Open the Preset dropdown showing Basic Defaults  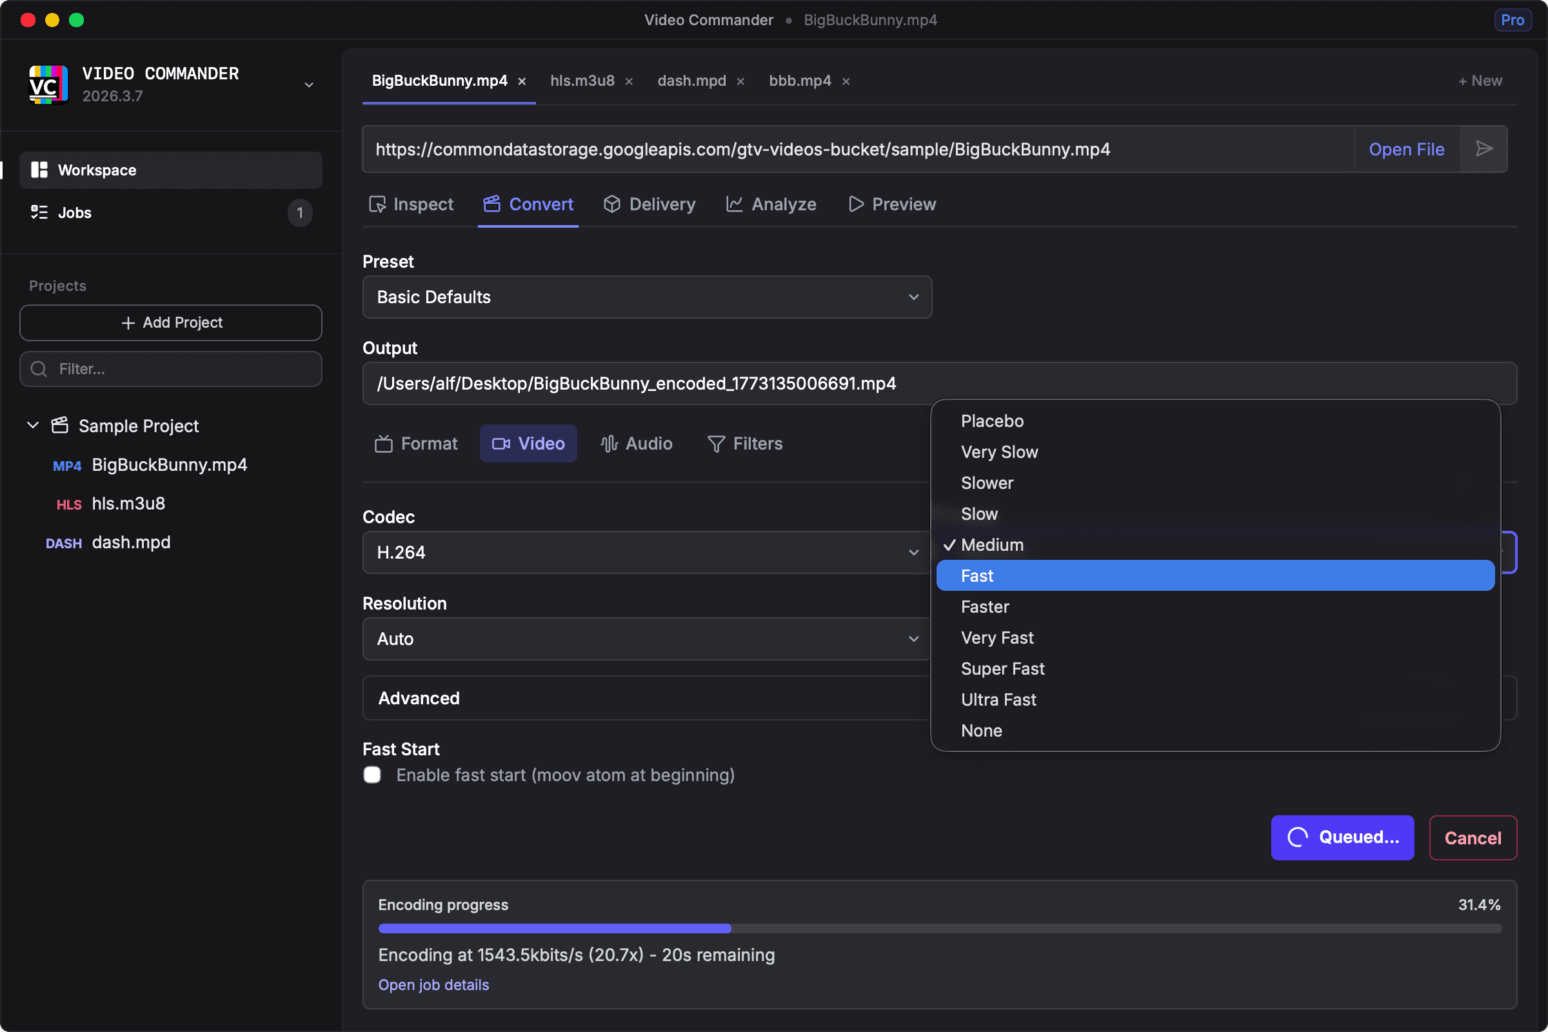[x=647, y=297]
